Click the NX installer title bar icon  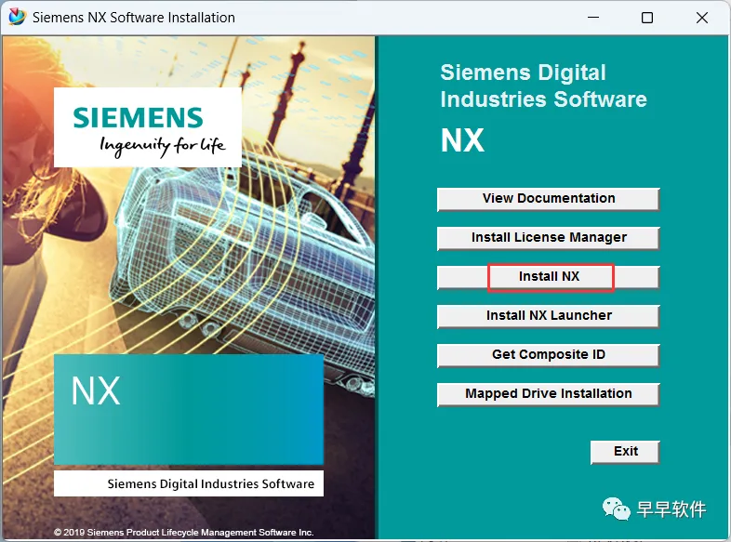pyautogui.click(x=18, y=18)
